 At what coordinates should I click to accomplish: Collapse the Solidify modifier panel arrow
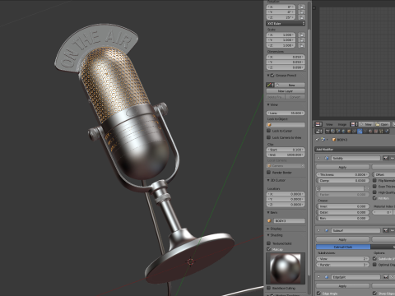pos(318,158)
